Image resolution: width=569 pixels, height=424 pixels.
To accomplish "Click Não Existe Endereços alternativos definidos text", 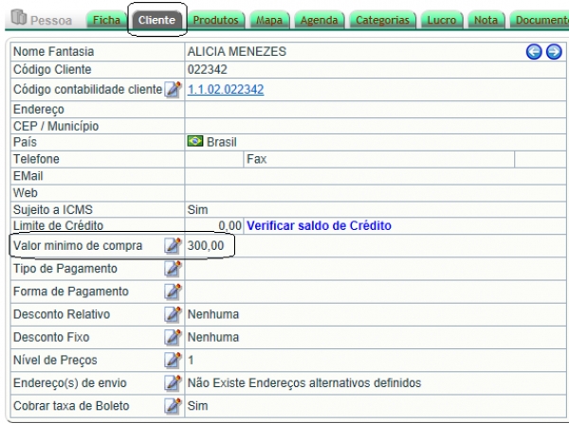I will tap(304, 382).
